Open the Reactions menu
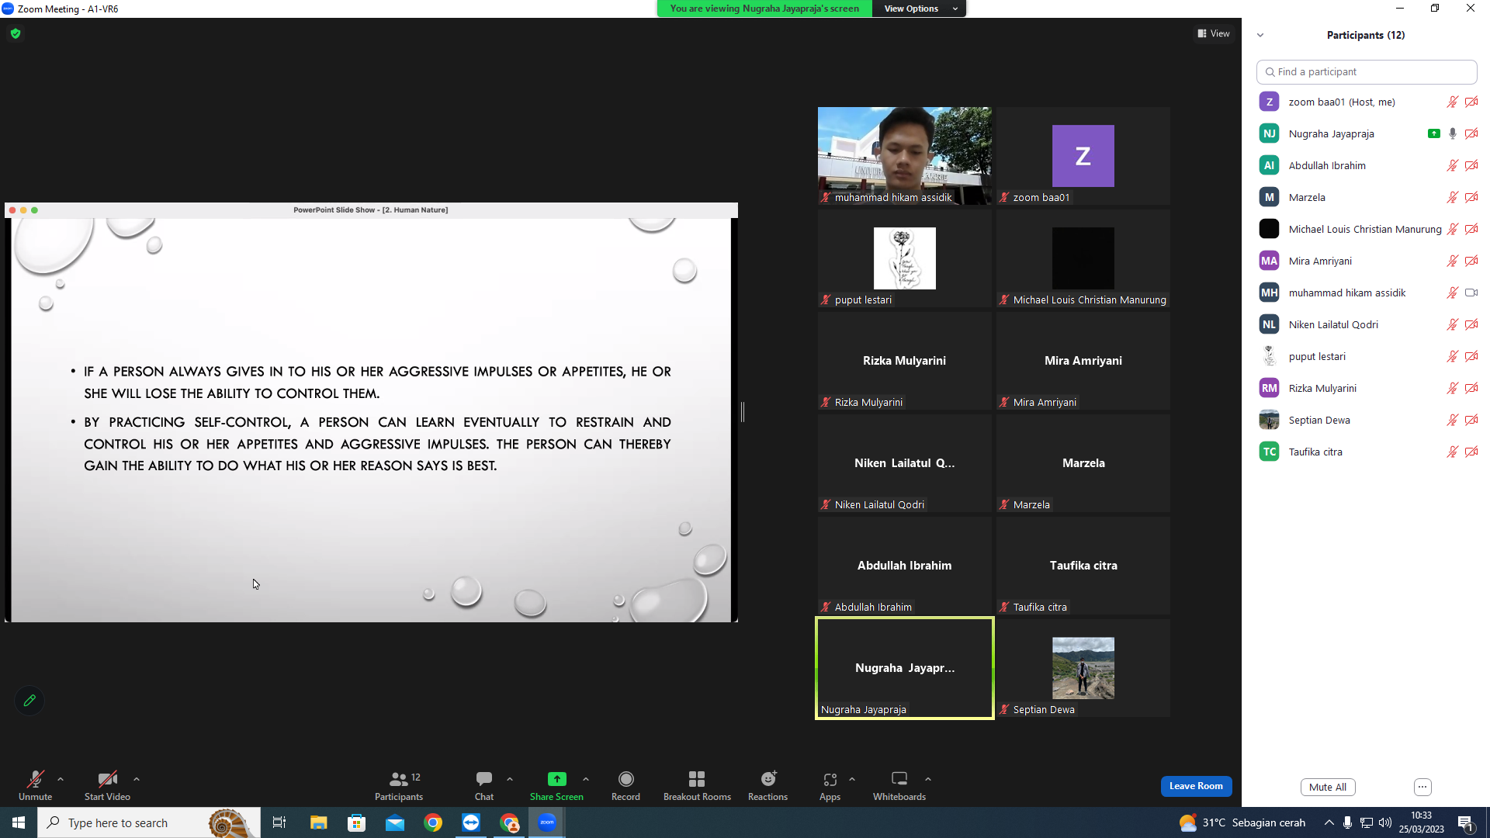 (x=768, y=785)
